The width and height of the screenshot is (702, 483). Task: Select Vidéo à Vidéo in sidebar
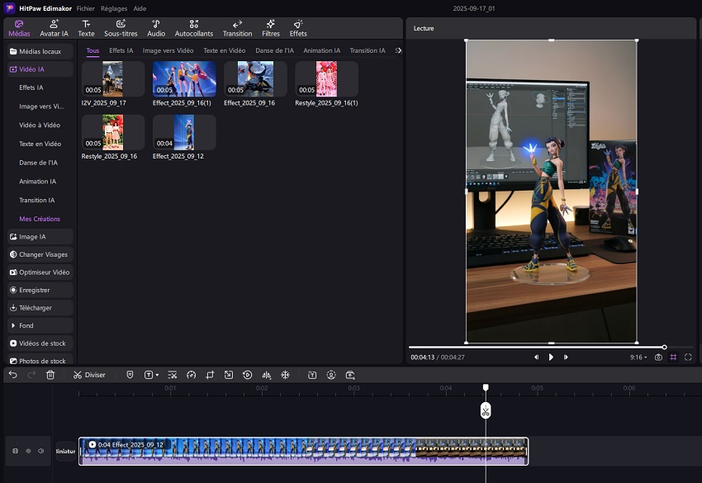click(x=40, y=125)
